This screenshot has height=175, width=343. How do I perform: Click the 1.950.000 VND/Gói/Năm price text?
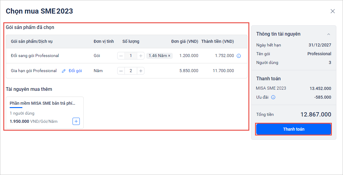[x=34, y=121]
